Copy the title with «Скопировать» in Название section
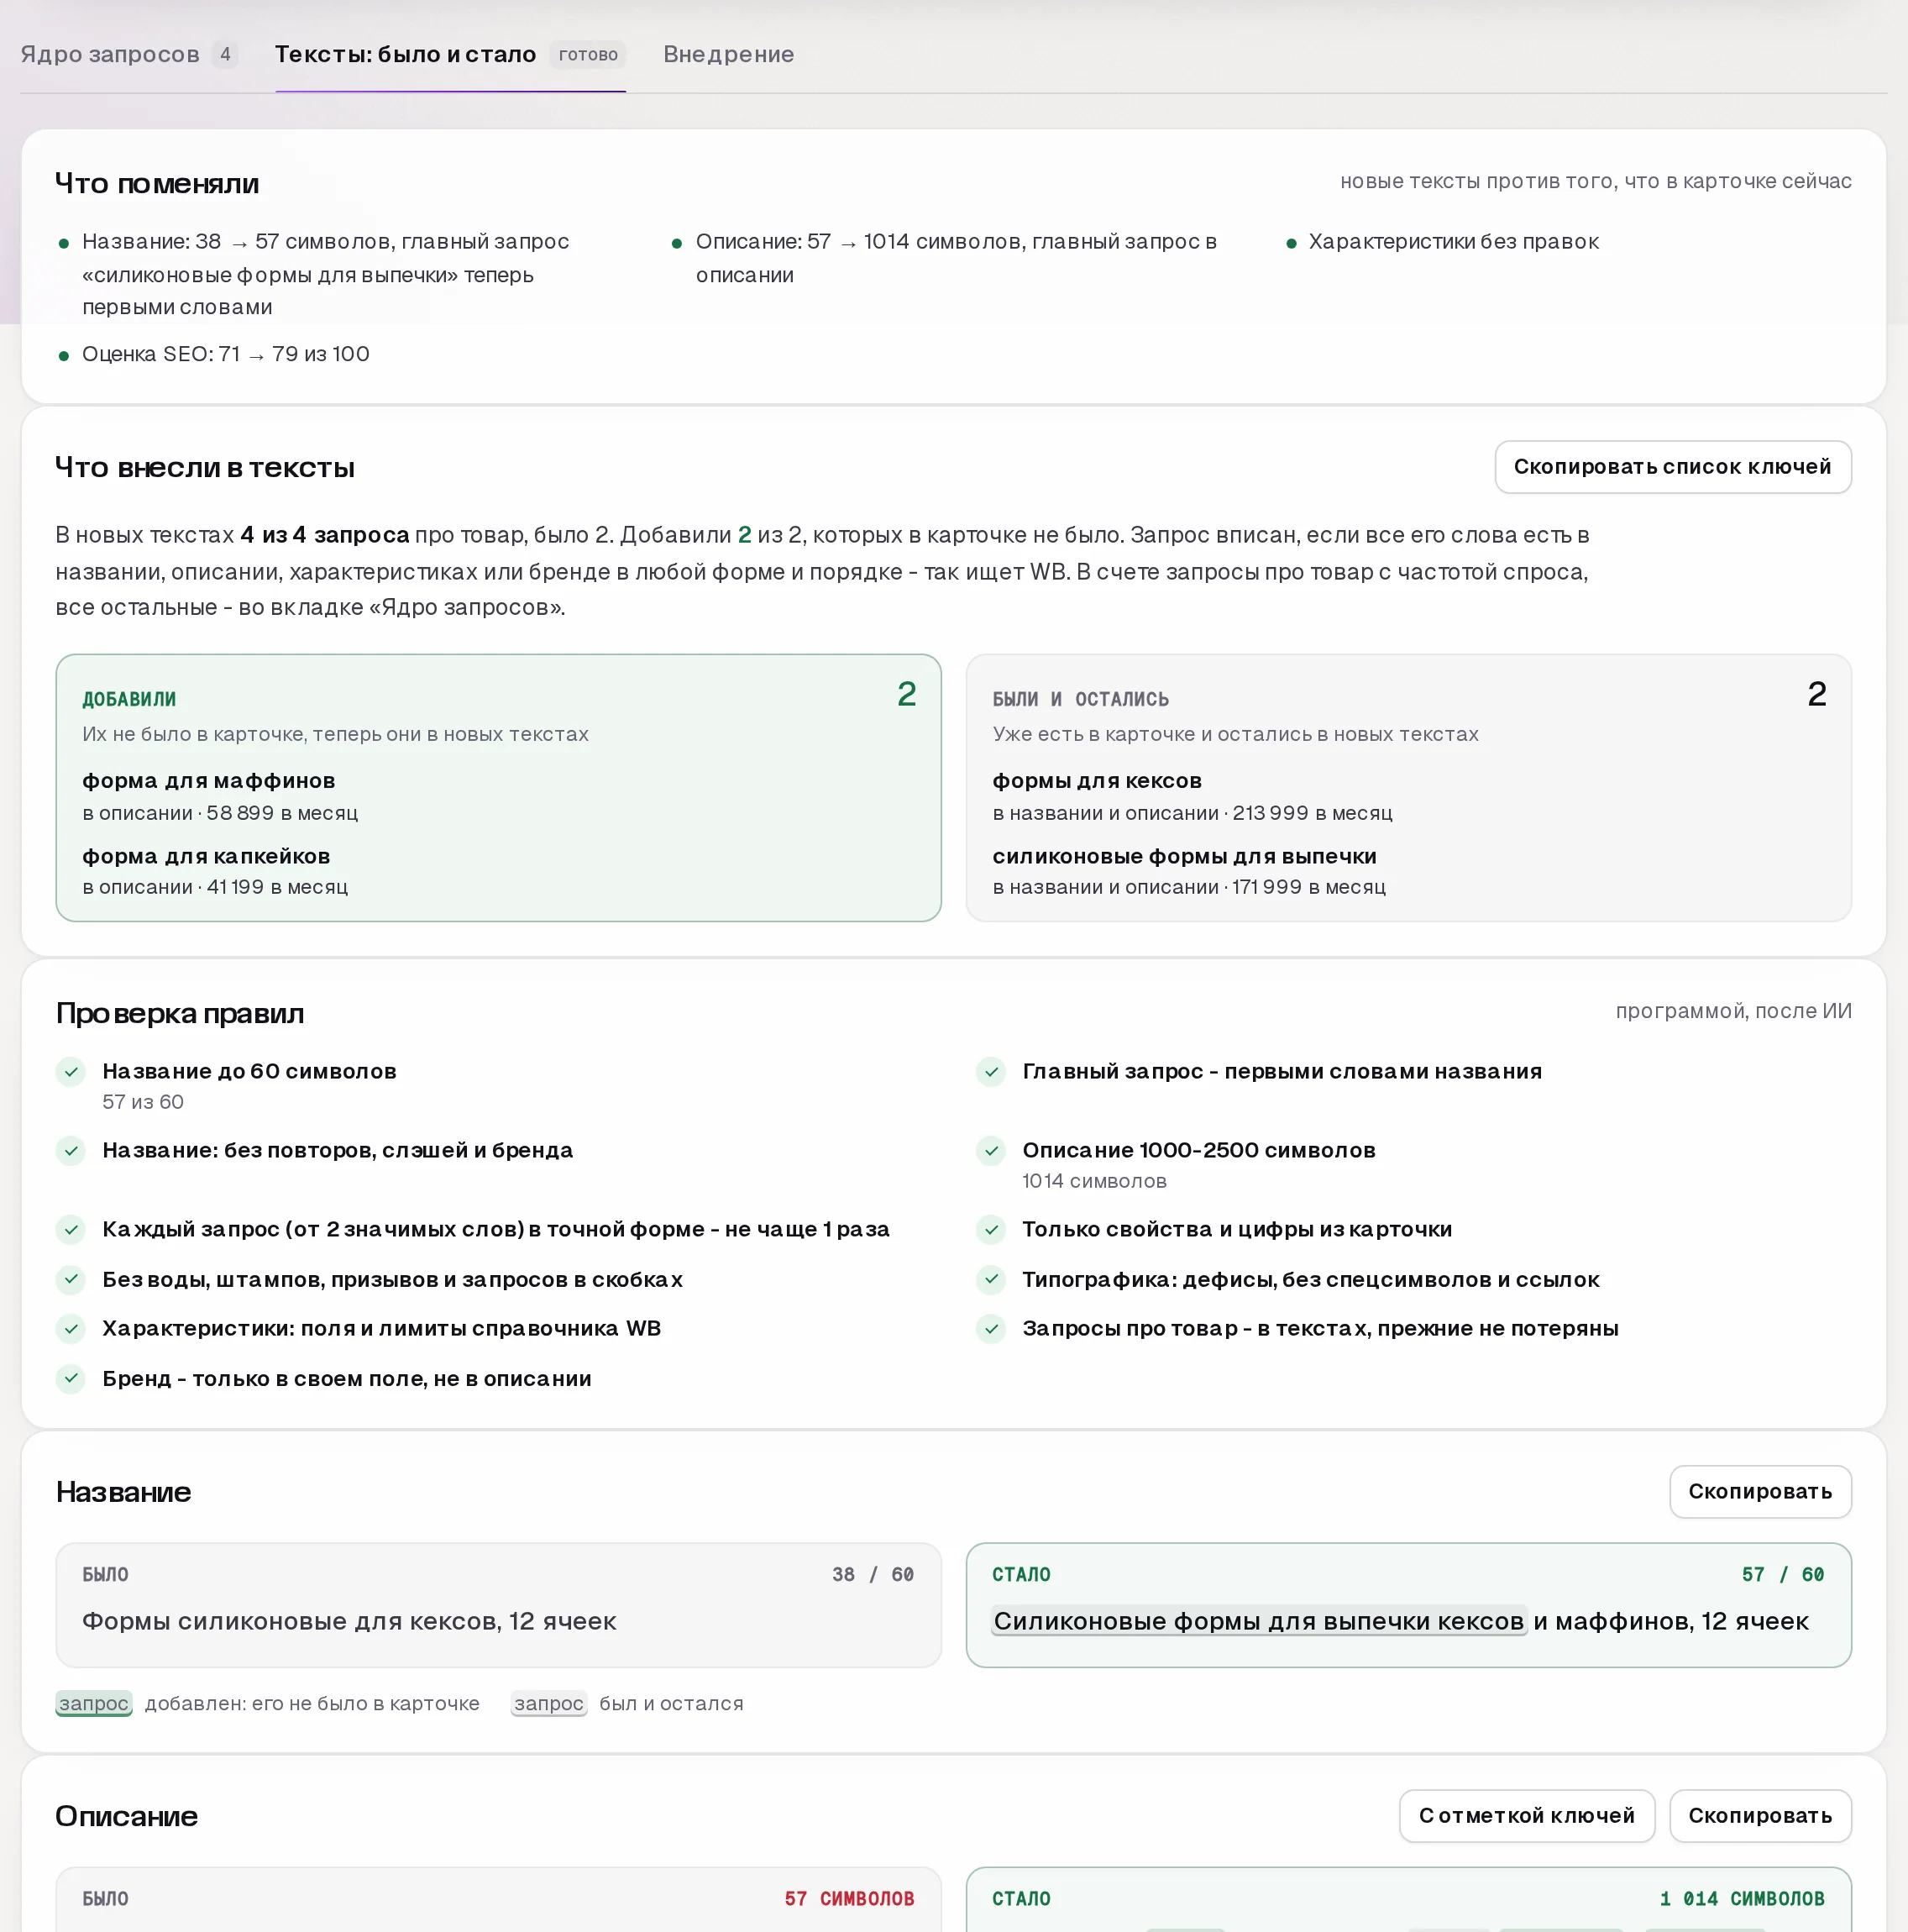This screenshot has height=1932, width=1908. [1760, 1491]
